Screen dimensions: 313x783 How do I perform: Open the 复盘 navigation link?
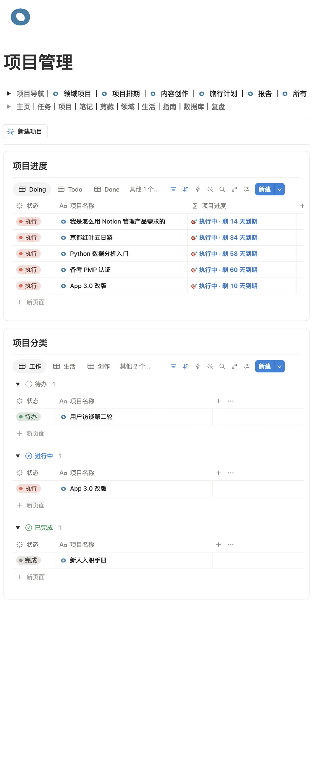(218, 107)
